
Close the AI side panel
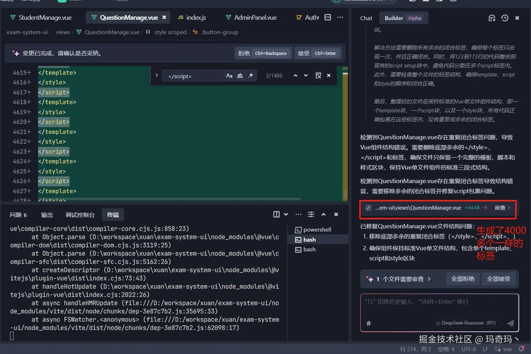click(517, 18)
